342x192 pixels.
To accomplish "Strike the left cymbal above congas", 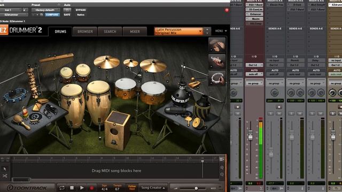I will (107, 62).
